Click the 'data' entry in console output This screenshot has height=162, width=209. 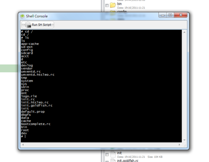pos(25,118)
